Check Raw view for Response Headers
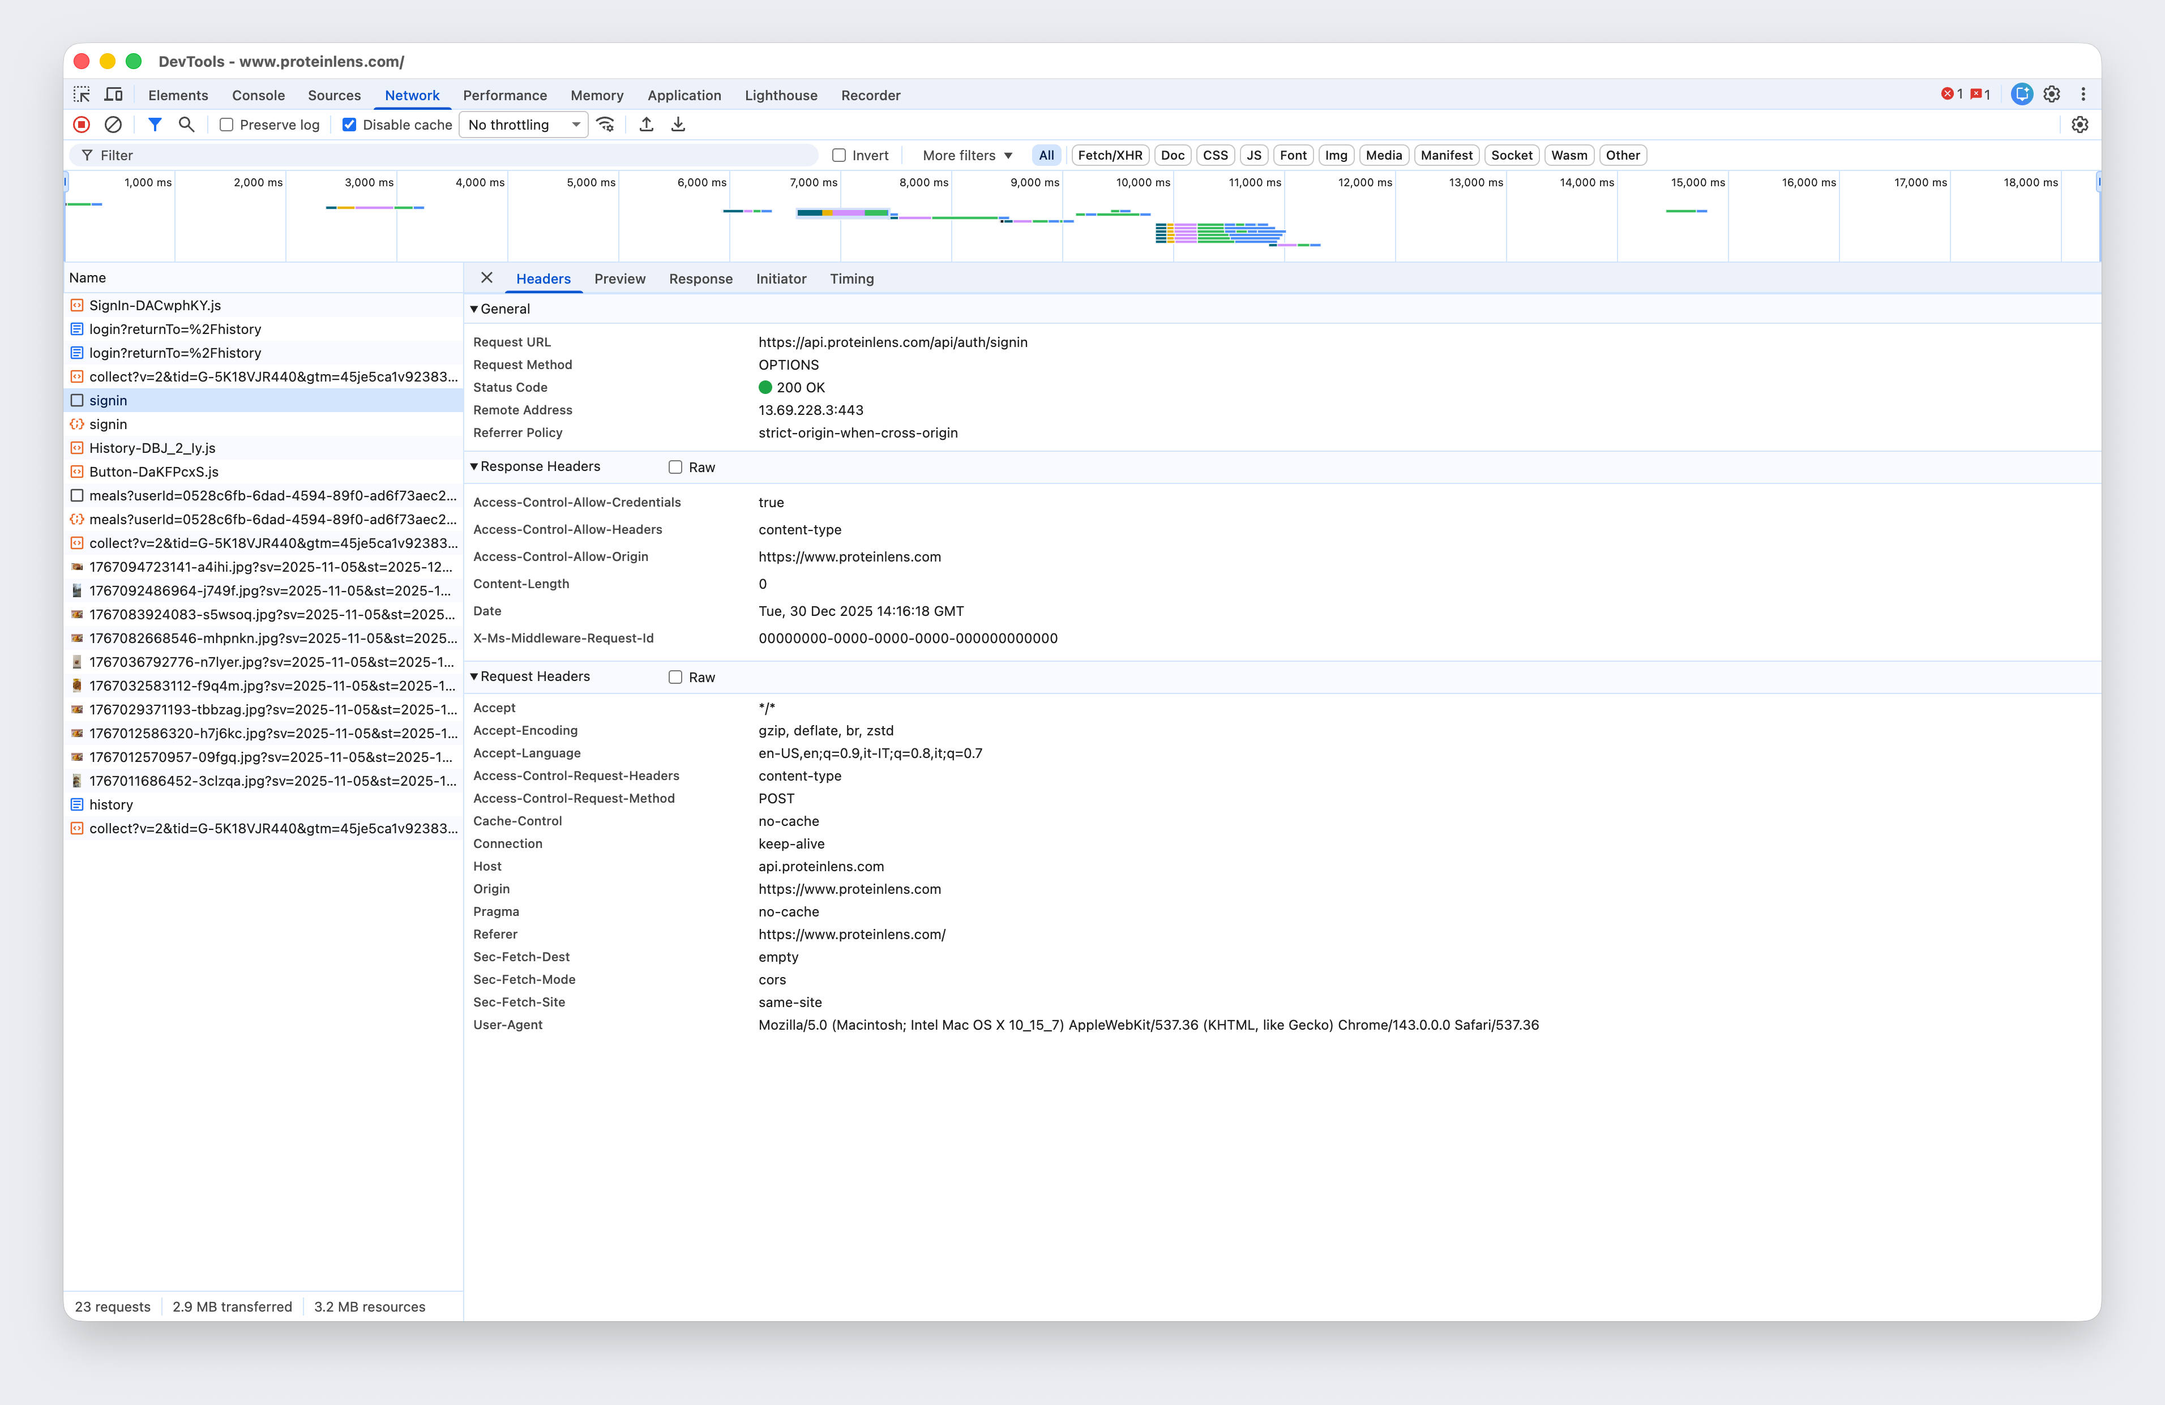The image size is (2165, 1405). [x=674, y=466]
